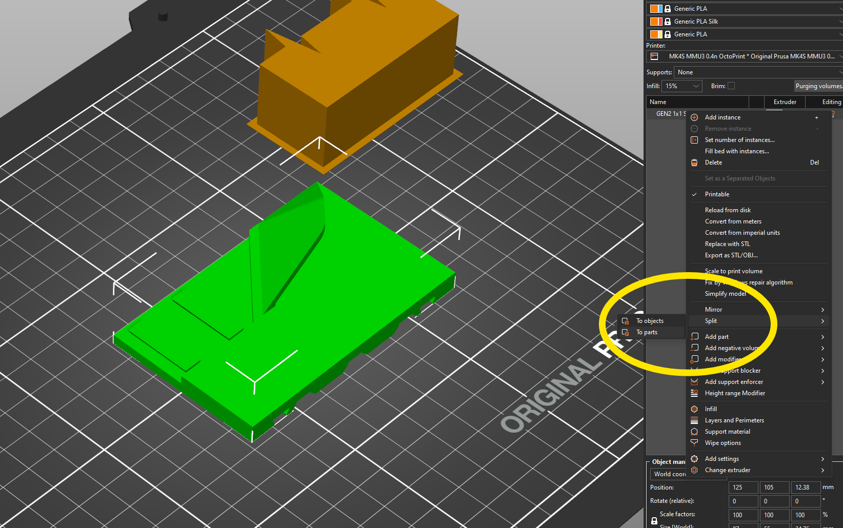Viewport: 843px width, 528px height.
Task: Click the Set number of instances icon
Action: (694, 140)
